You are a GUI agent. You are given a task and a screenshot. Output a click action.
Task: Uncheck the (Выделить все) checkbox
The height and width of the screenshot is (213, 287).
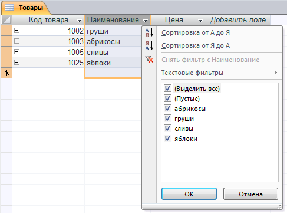click(167, 89)
